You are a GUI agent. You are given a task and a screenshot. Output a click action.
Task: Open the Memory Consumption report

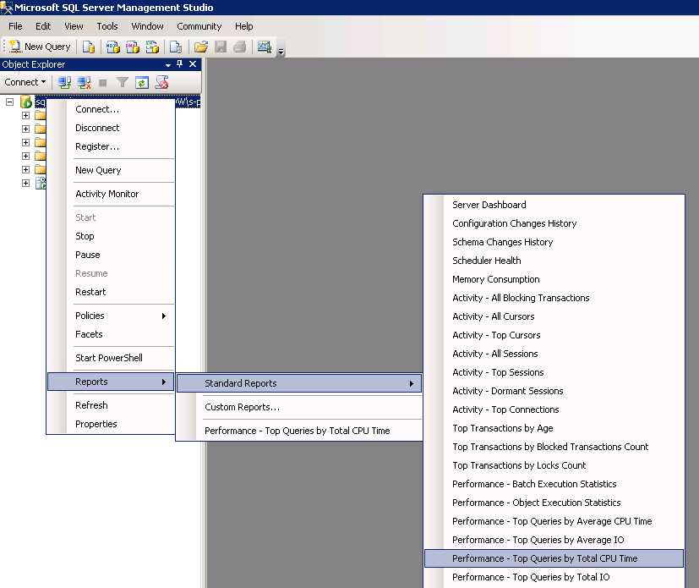(554, 280)
